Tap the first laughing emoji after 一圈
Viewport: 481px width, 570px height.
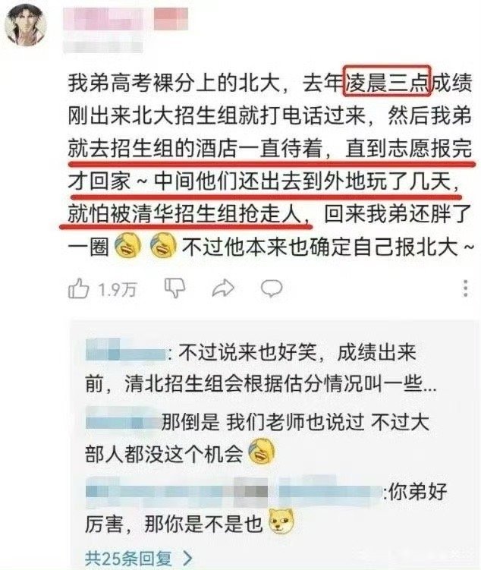[127, 246]
